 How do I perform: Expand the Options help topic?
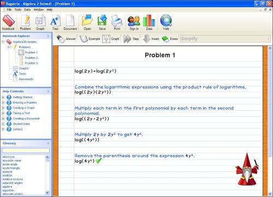[x=3, y=129]
